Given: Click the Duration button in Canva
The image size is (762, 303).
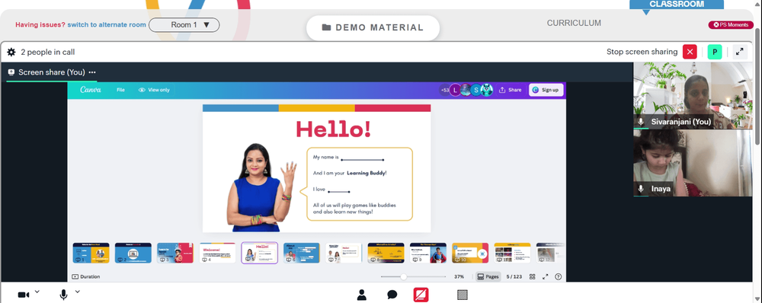Looking at the screenshot, I should (x=86, y=277).
